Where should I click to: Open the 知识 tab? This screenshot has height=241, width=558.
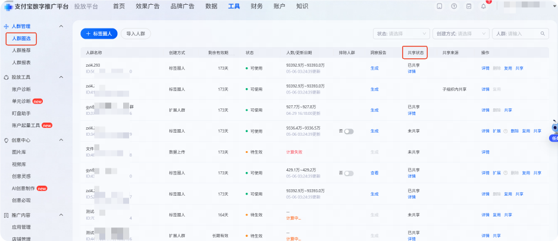[302, 7]
